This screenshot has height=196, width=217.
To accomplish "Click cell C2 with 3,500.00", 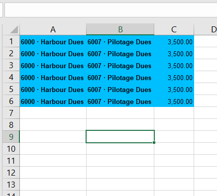I will (174, 53).
